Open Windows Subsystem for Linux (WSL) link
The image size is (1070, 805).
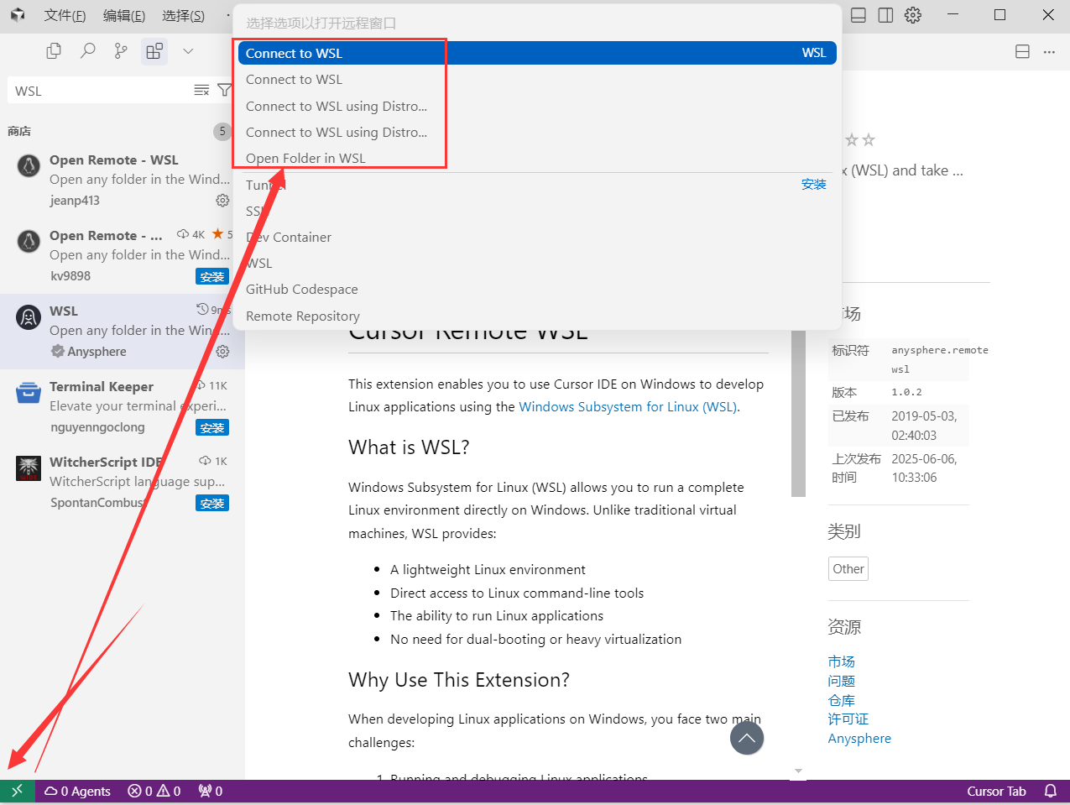click(x=629, y=407)
